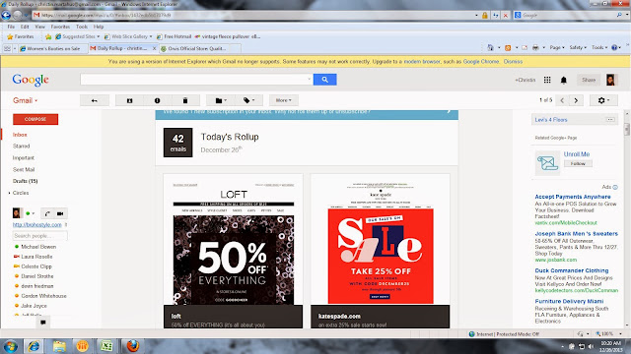631x354 pixels.
Task: Open the settings gear menu
Action: 603,100
